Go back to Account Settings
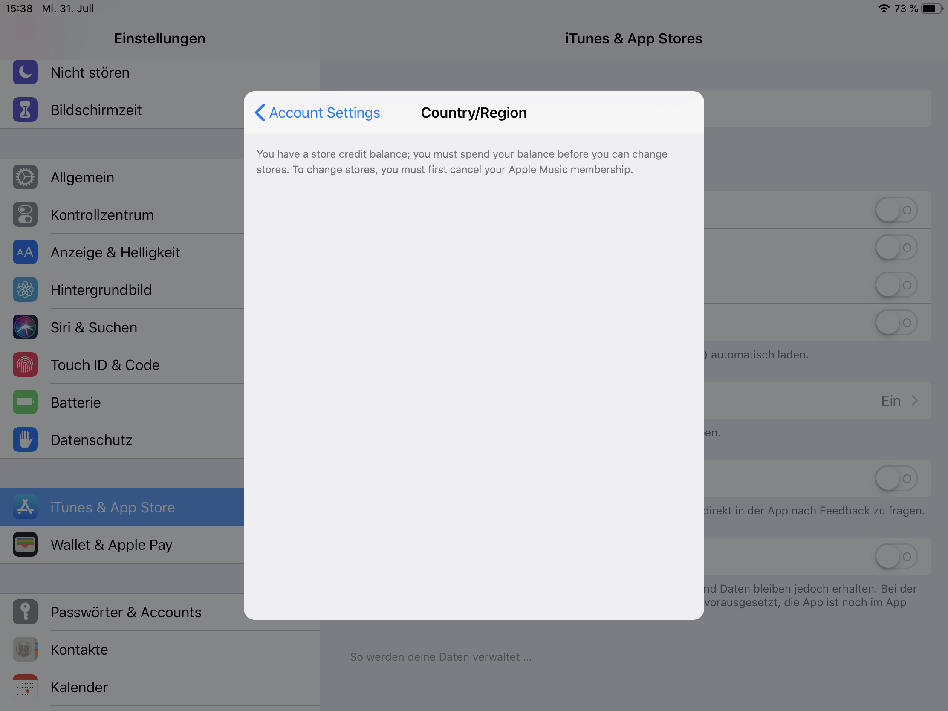 324,113
